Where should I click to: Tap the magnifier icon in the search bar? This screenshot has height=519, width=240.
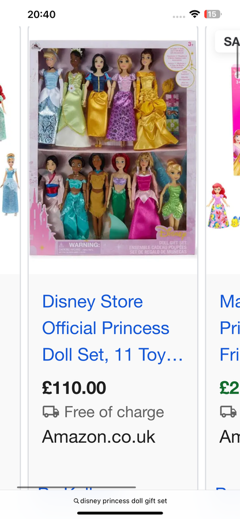pyautogui.click(x=76, y=501)
